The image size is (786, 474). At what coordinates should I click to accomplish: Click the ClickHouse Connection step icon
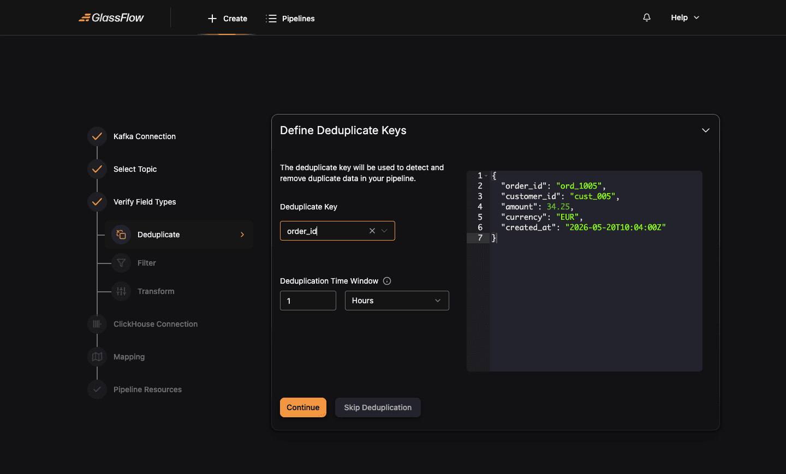97,324
